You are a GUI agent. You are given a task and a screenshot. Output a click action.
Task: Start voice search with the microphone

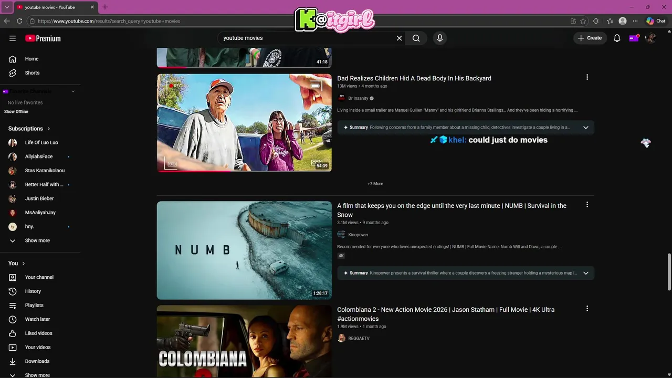tap(440, 38)
